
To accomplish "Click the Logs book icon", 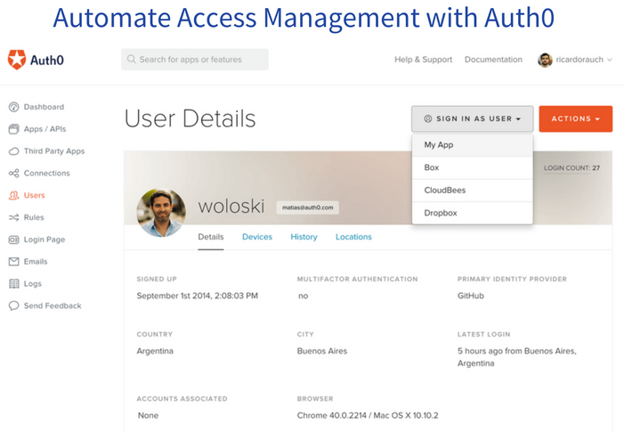I will [13, 284].
